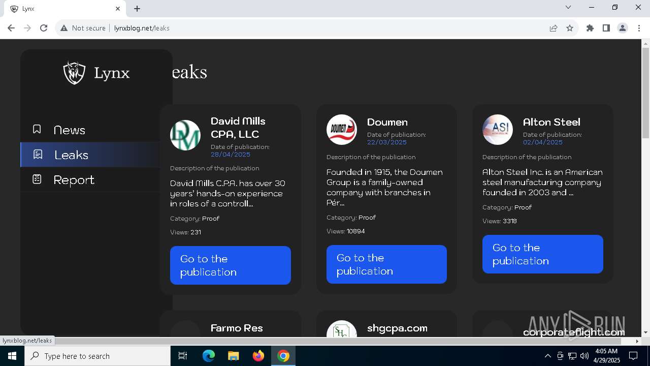
Task: Click the Farmo Res card title
Action: [x=237, y=328]
